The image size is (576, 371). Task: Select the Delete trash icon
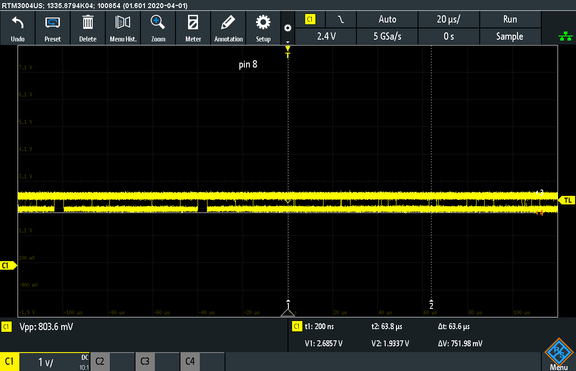[x=88, y=28]
